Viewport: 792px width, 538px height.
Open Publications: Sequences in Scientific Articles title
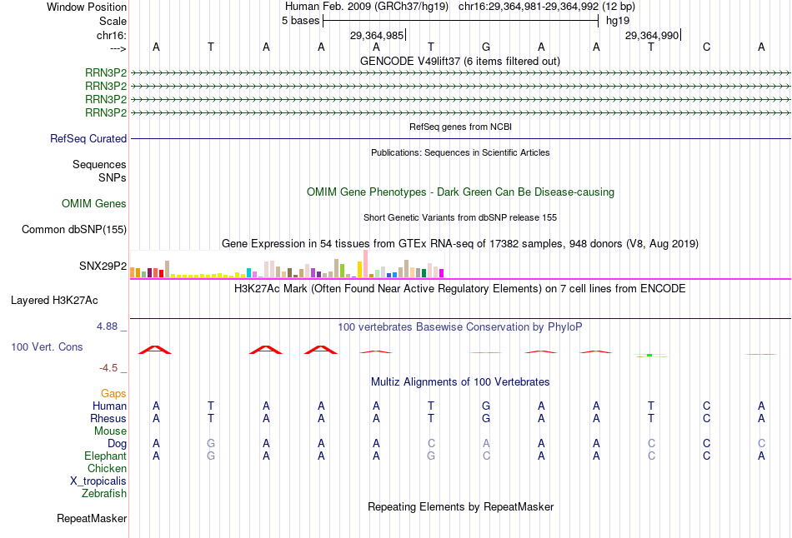point(460,152)
